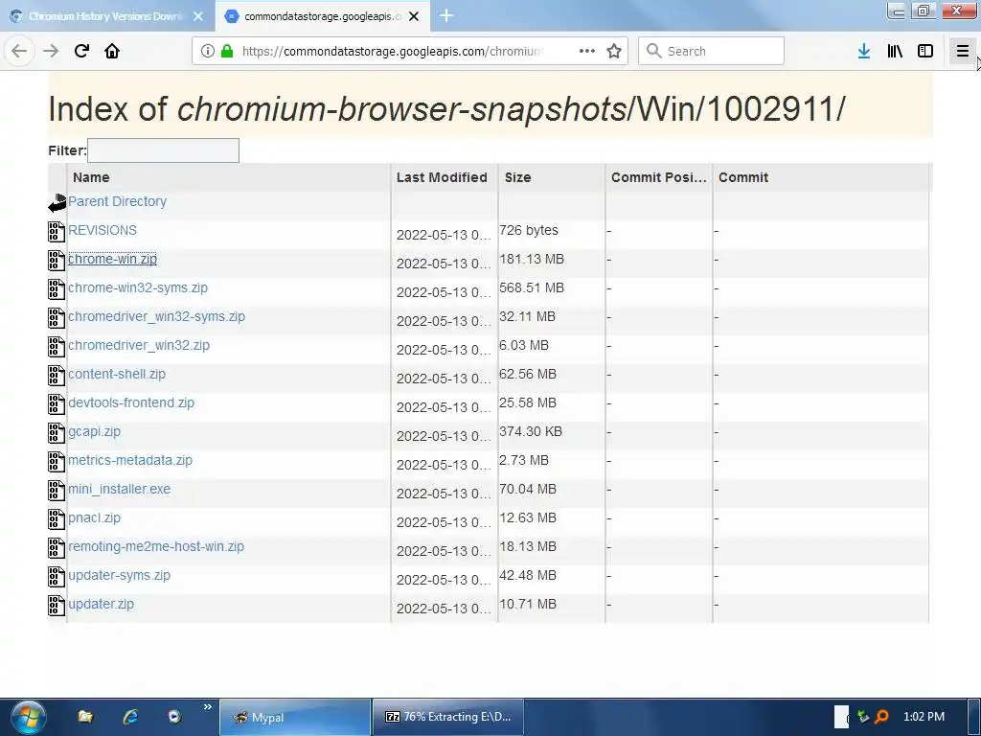
Task: Switch to the Mypal taskbar button
Action: (x=295, y=717)
